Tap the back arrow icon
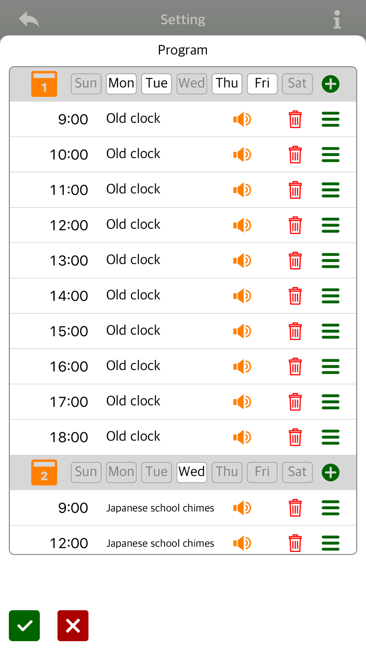Viewport: 366px width, 650px height. click(x=29, y=19)
